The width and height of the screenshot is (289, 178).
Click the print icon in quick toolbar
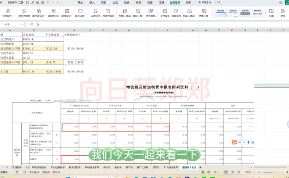37,2
